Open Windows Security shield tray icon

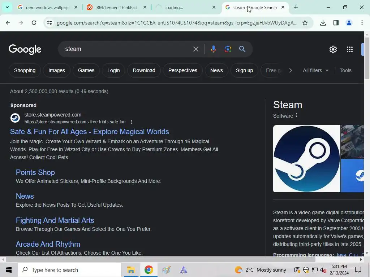(306, 270)
